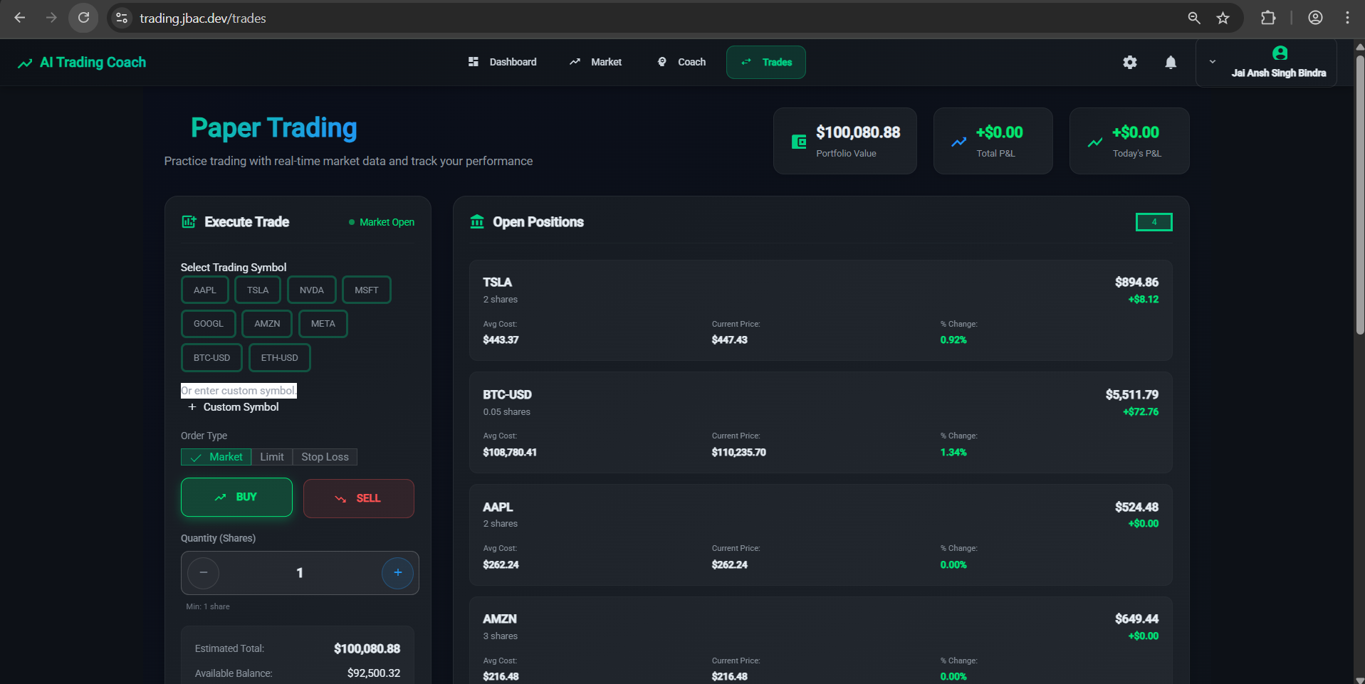
Task: Choose the BTC-USD trading symbol
Action: pyautogui.click(x=212, y=358)
